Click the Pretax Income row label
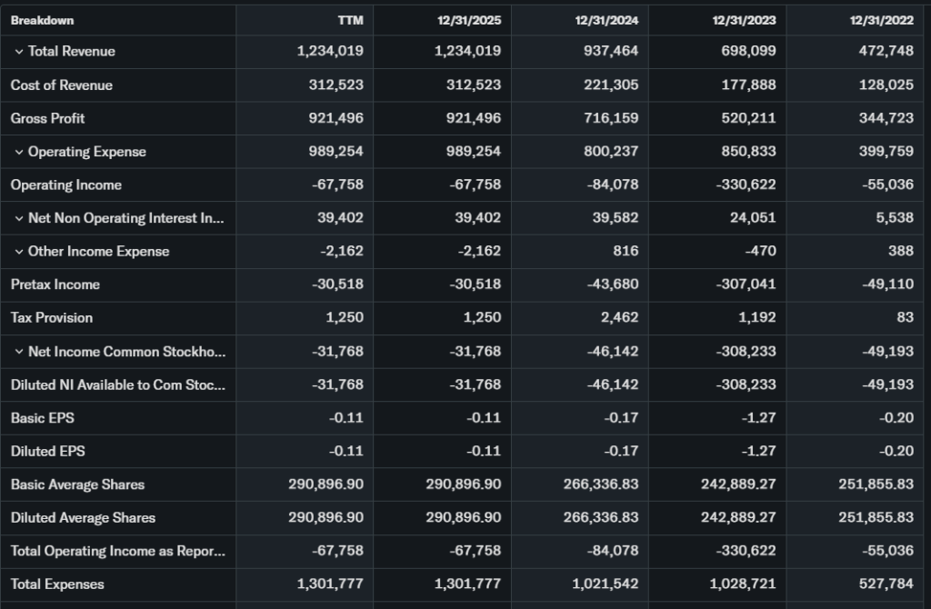Viewport: 931px width, 609px height. (x=55, y=285)
